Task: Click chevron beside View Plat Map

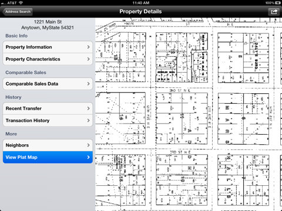Action: click(x=88, y=157)
